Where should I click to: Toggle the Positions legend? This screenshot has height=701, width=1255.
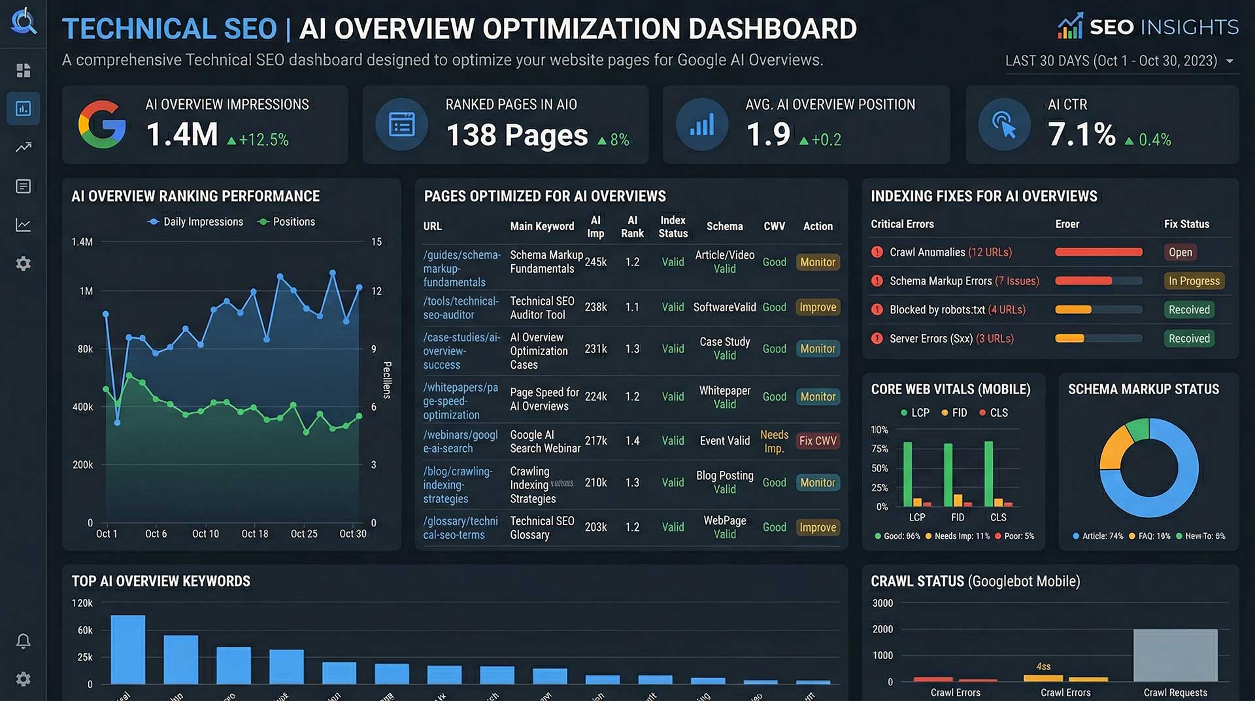click(x=286, y=222)
